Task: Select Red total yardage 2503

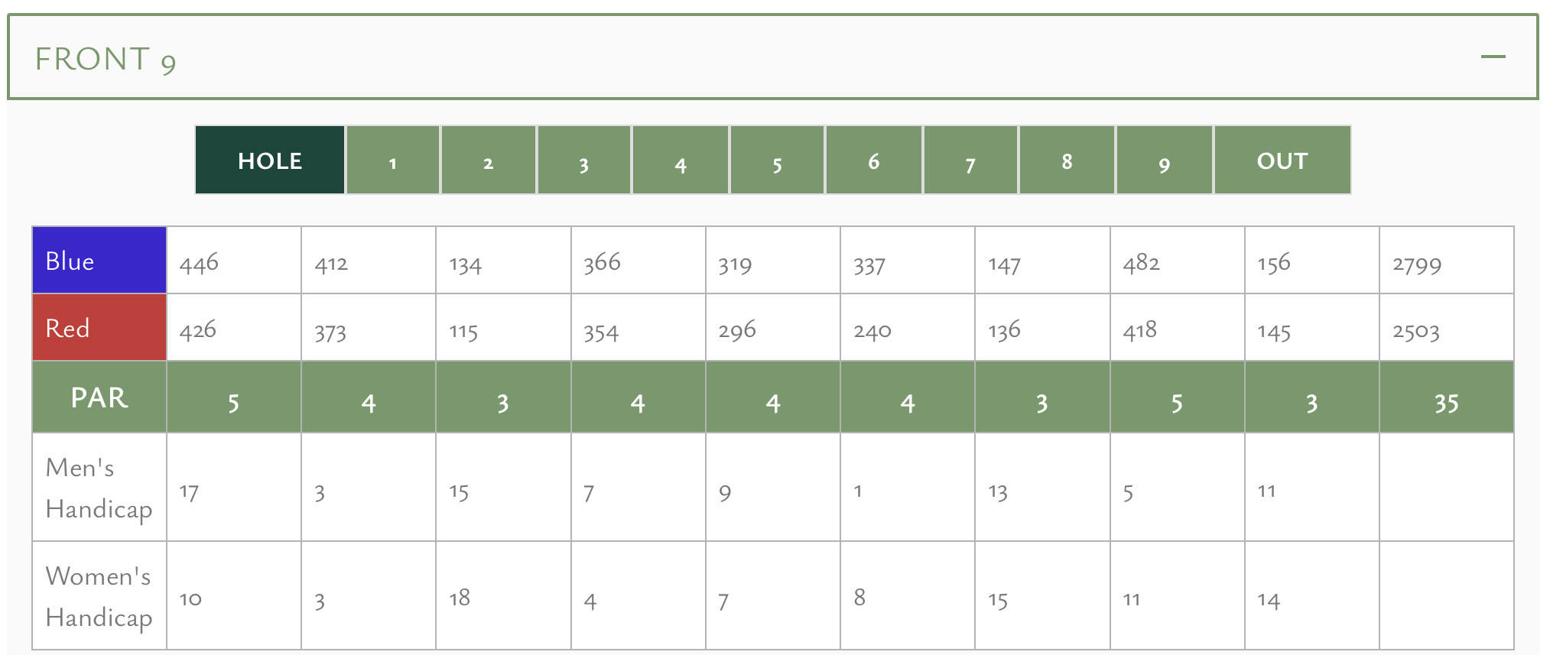Action: pyautogui.click(x=1447, y=327)
